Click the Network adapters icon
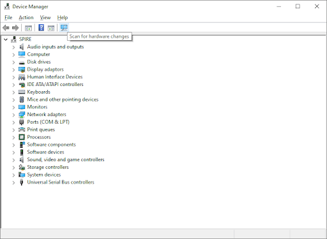The image size is (327, 239). [22, 115]
